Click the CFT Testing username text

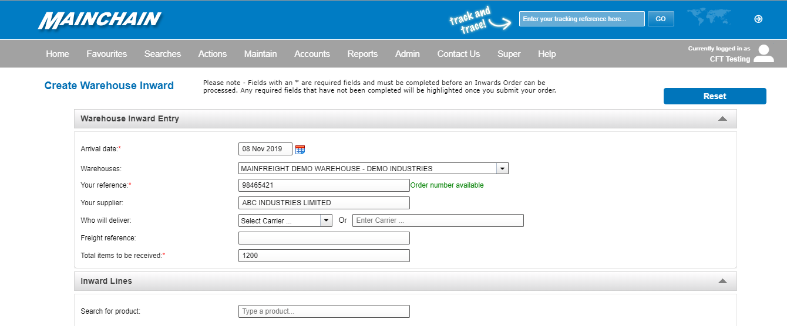point(730,59)
